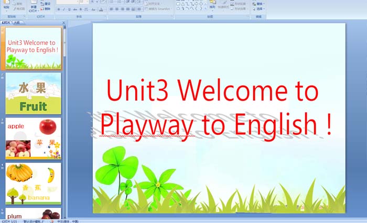The height and width of the screenshot is (223, 367).
Task: Click the Font Color button
Action: point(101,9)
